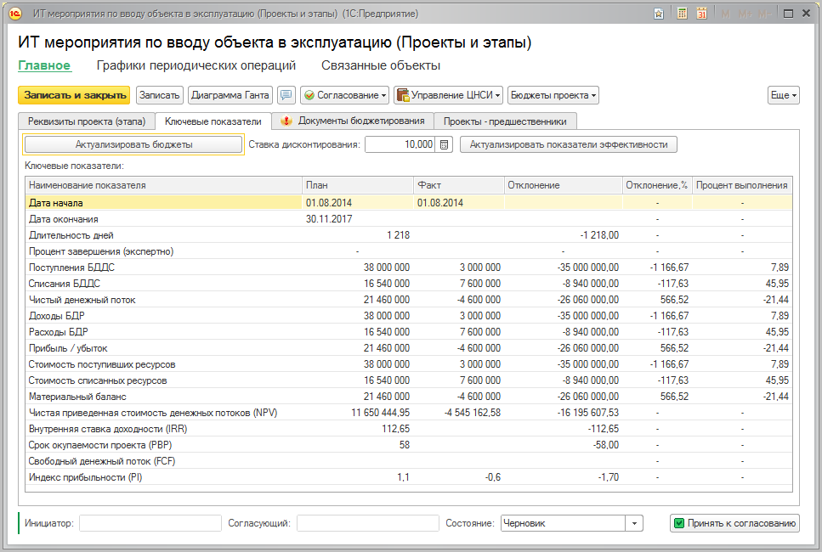Open the calculator from the title bar
The width and height of the screenshot is (822, 552).
click(682, 14)
